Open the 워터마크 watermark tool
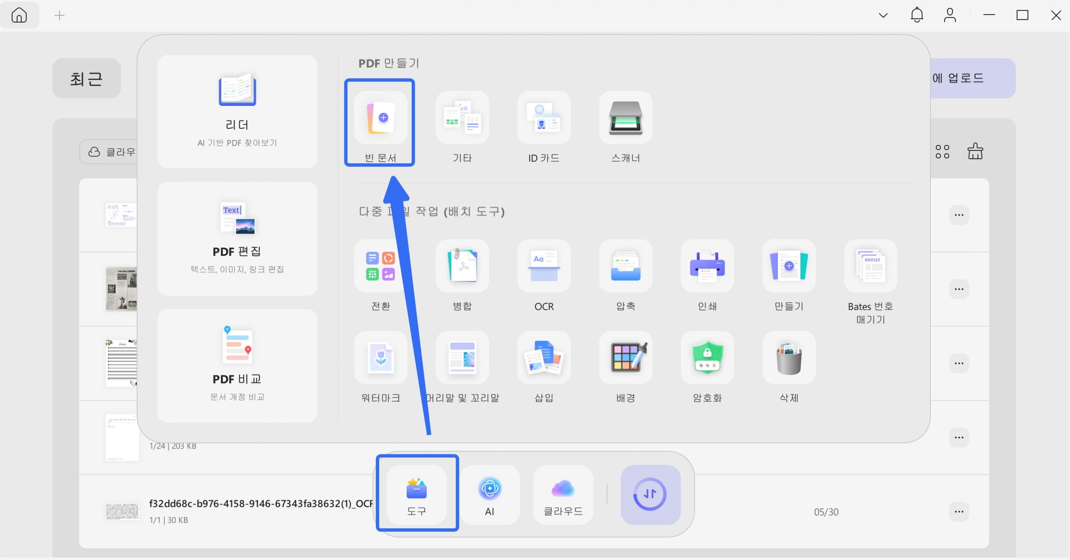Viewport: 1070px width, 560px height. click(380, 358)
